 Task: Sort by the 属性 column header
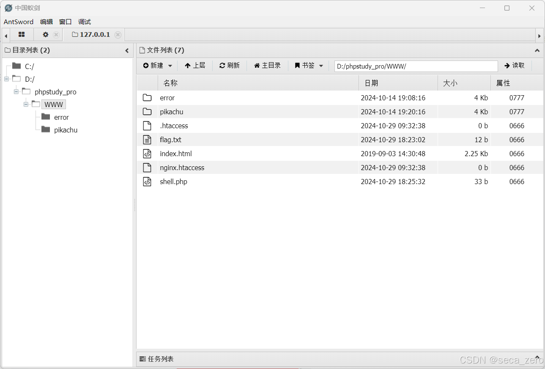[517, 83]
